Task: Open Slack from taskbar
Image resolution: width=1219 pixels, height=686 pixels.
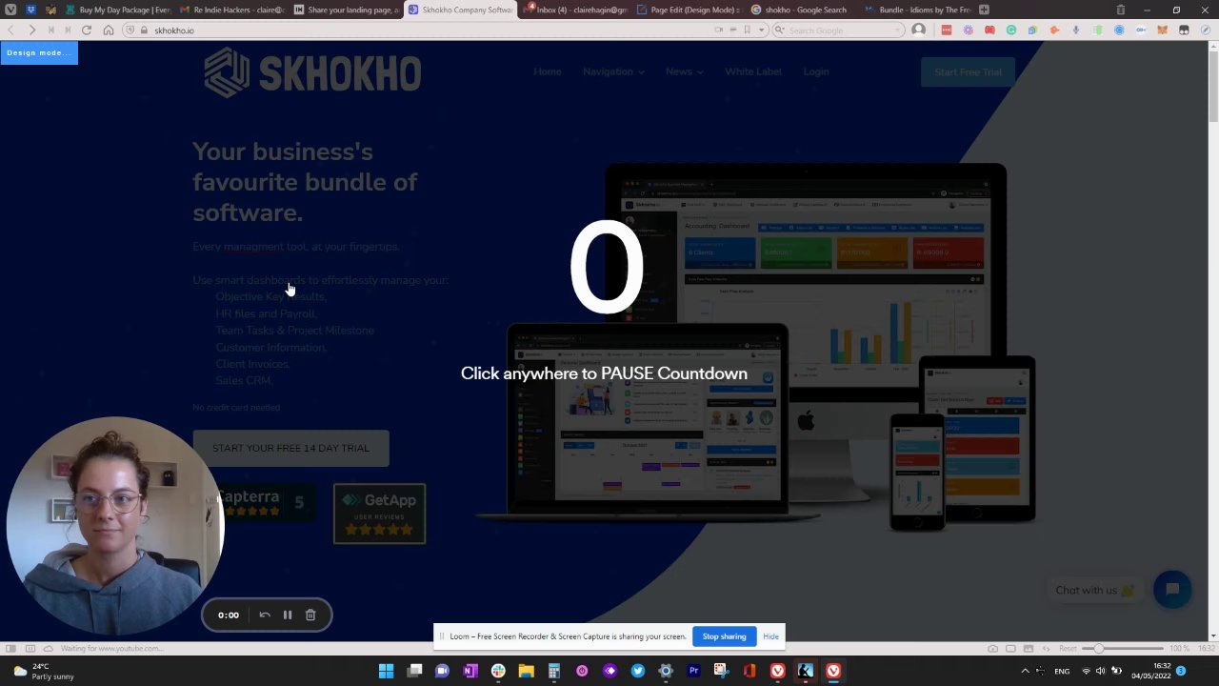Action: [x=498, y=671]
